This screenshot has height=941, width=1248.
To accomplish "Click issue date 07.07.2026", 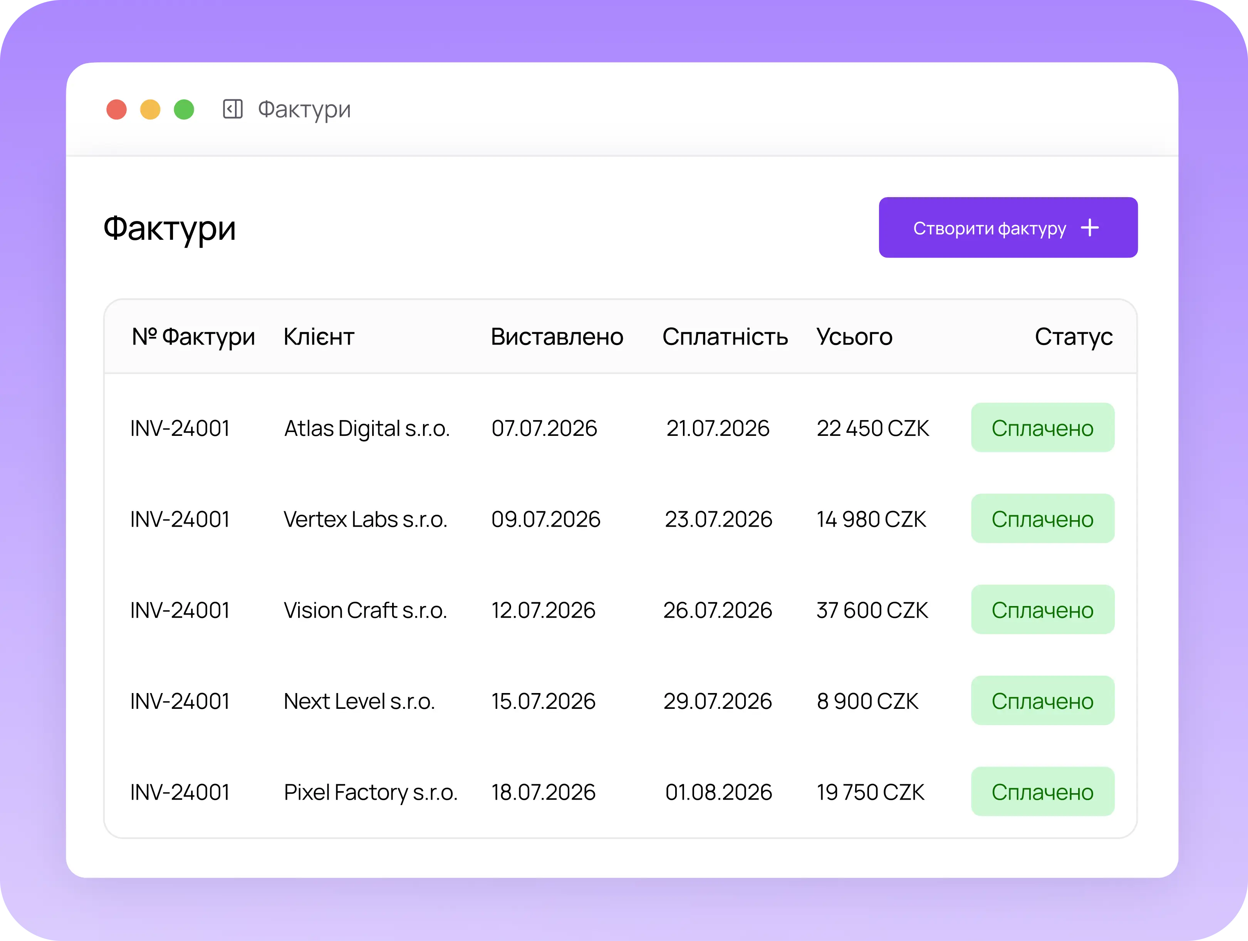I will tap(544, 428).
